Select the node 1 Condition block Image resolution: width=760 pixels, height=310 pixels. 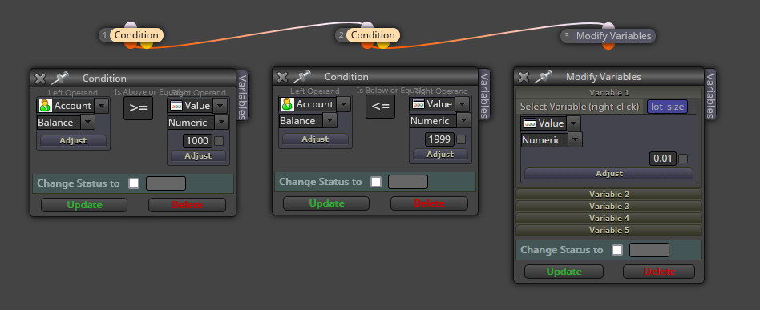click(136, 35)
